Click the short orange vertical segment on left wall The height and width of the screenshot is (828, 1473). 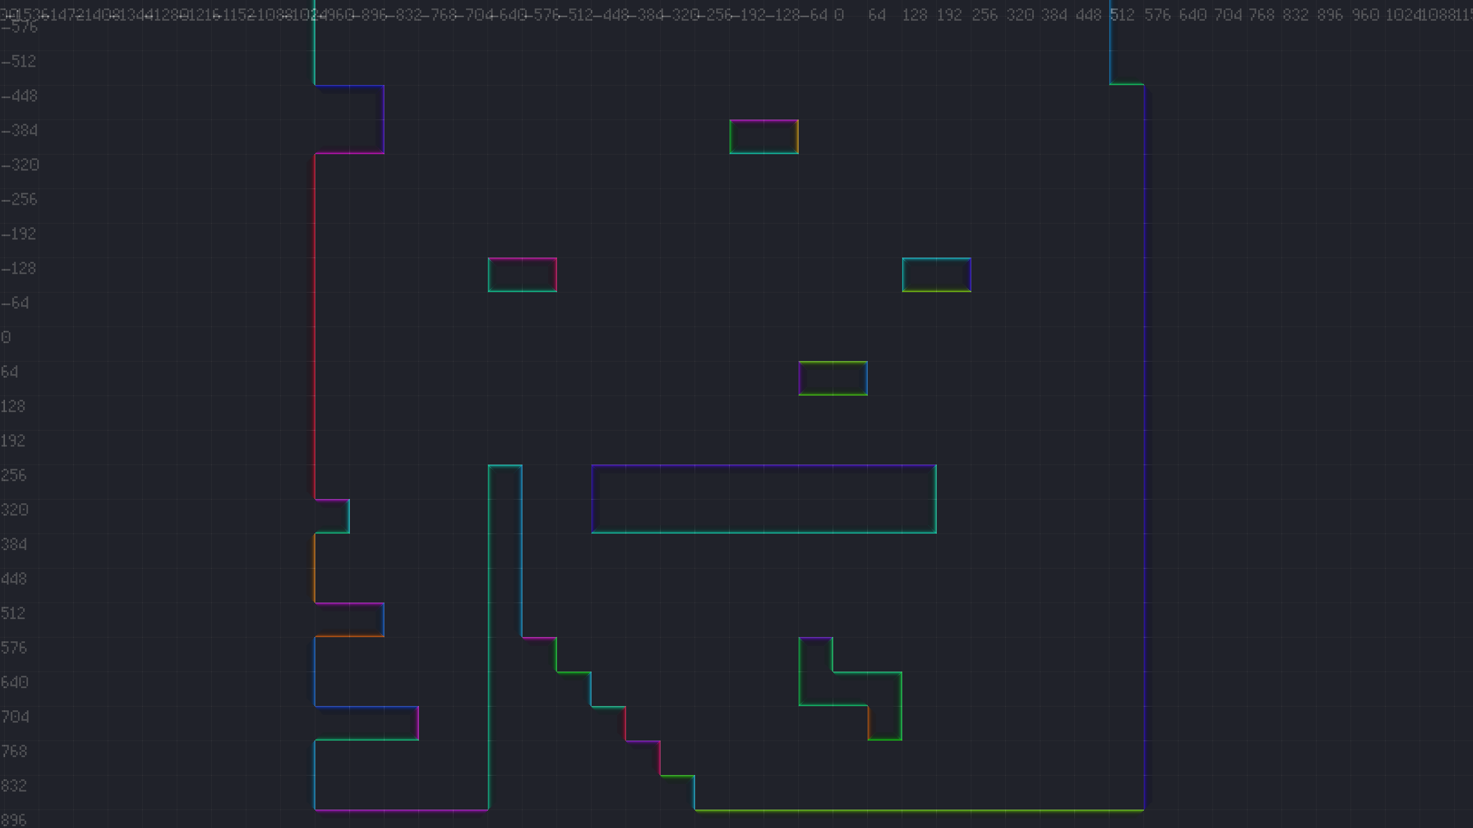point(315,567)
